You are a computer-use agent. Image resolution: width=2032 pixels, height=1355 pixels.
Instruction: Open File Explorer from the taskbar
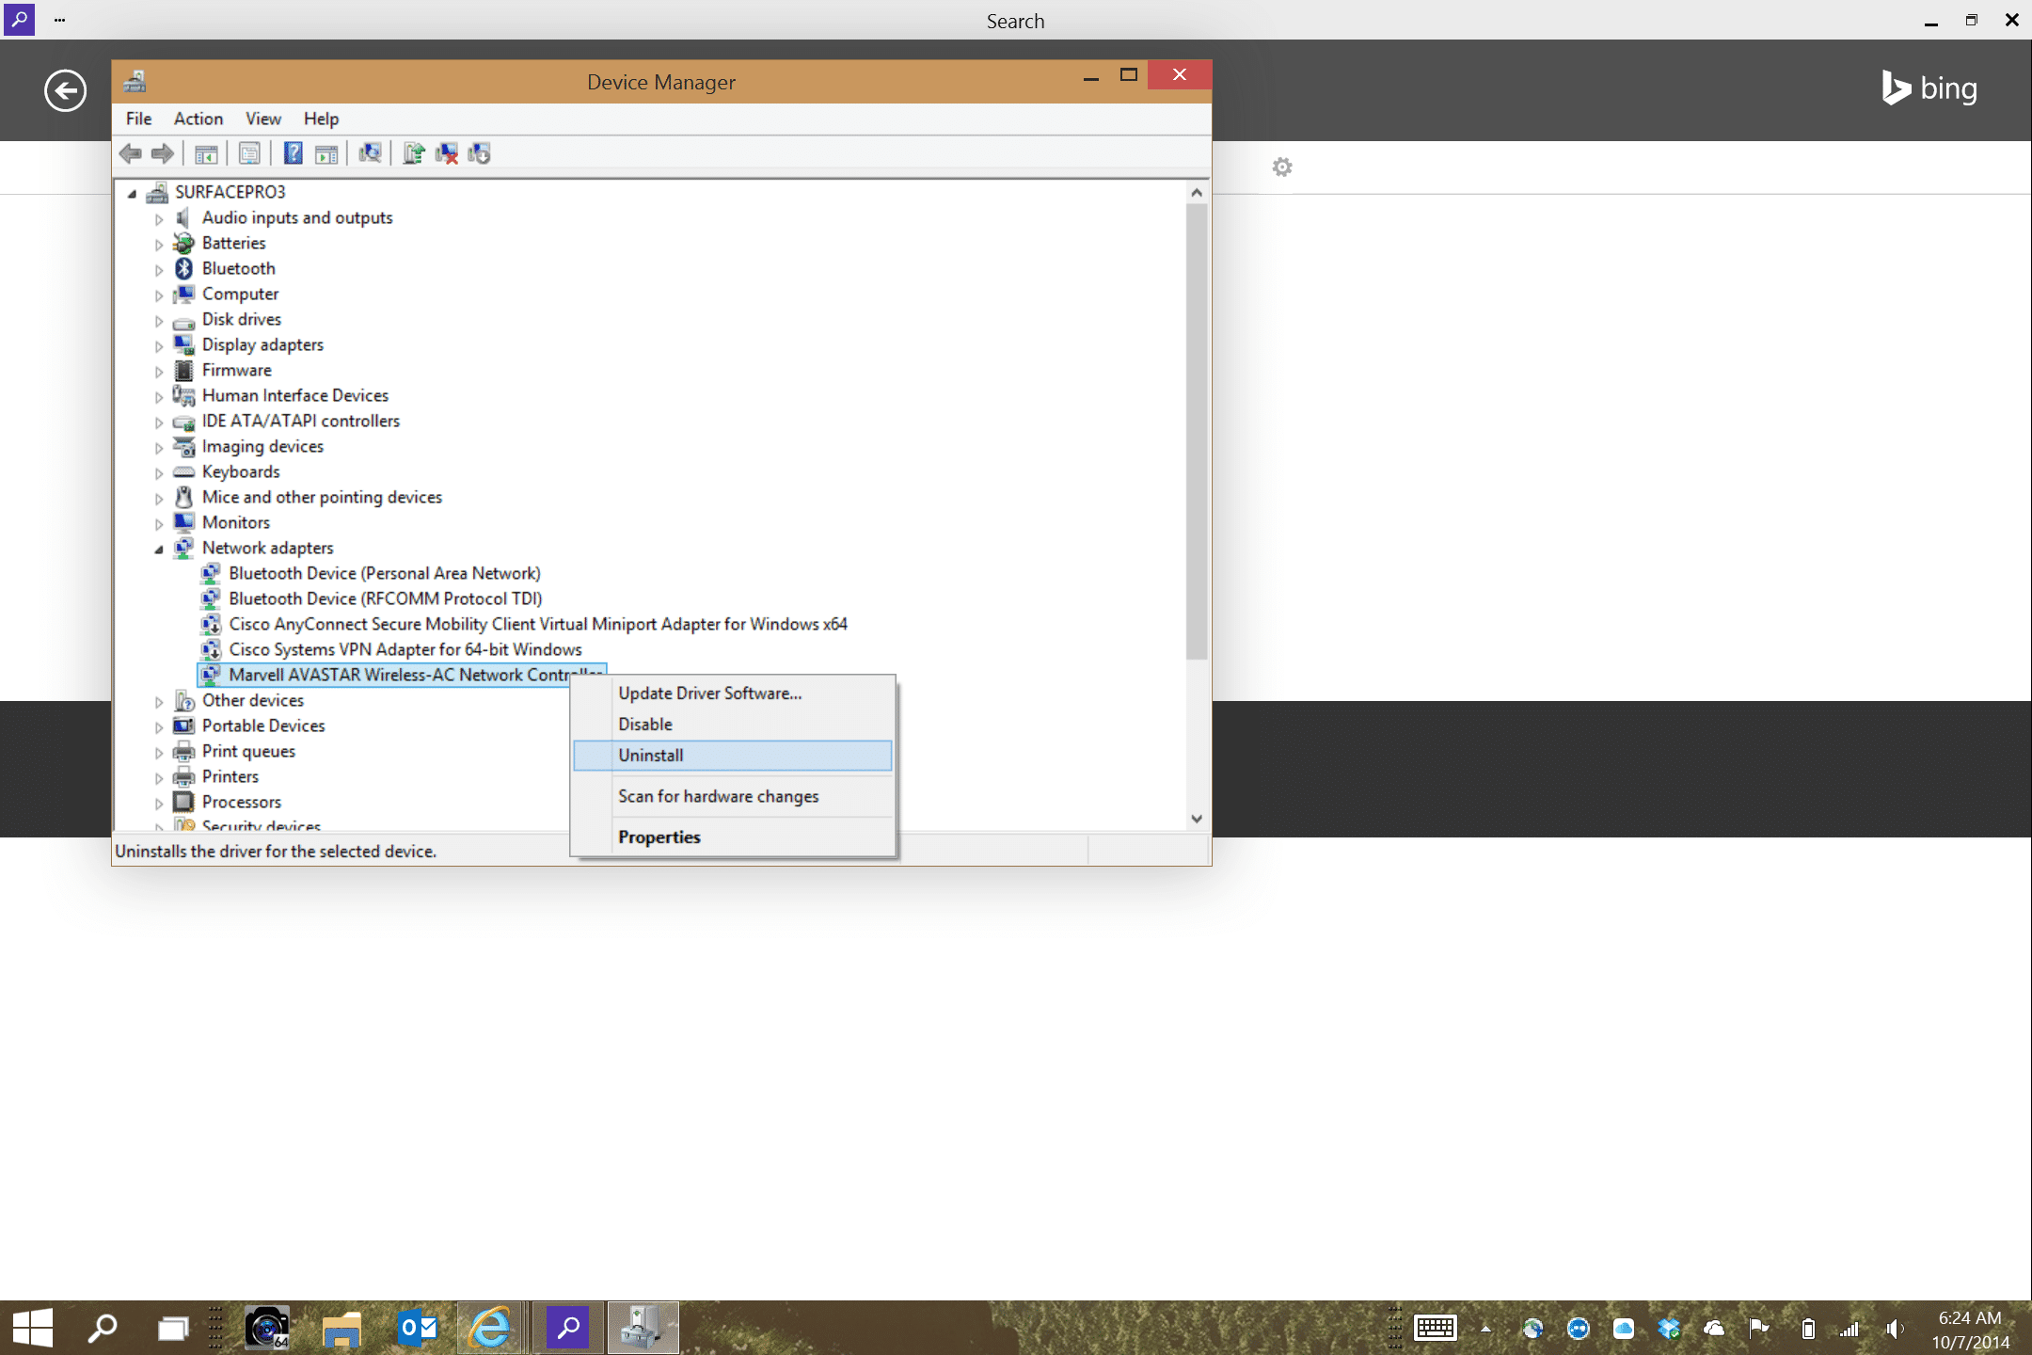[341, 1328]
